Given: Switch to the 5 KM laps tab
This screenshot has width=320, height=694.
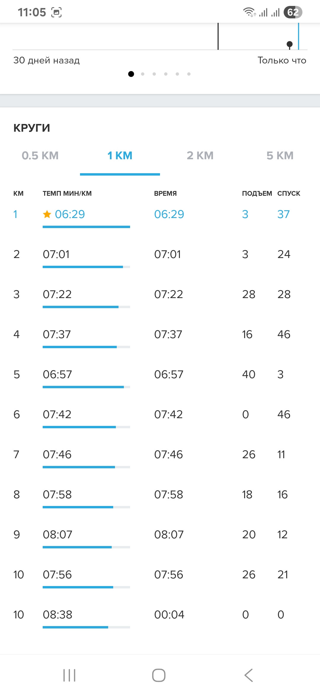Looking at the screenshot, I should tap(280, 155).
